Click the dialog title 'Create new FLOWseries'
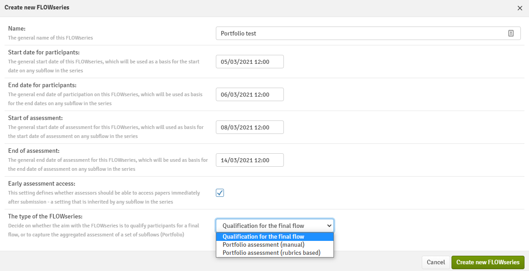The image size is (529, 271). pos(37,7)
